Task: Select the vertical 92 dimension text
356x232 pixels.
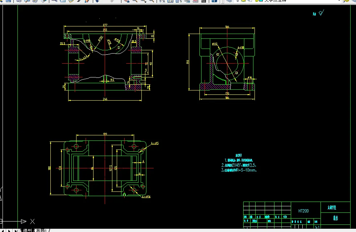Action: 151,64
